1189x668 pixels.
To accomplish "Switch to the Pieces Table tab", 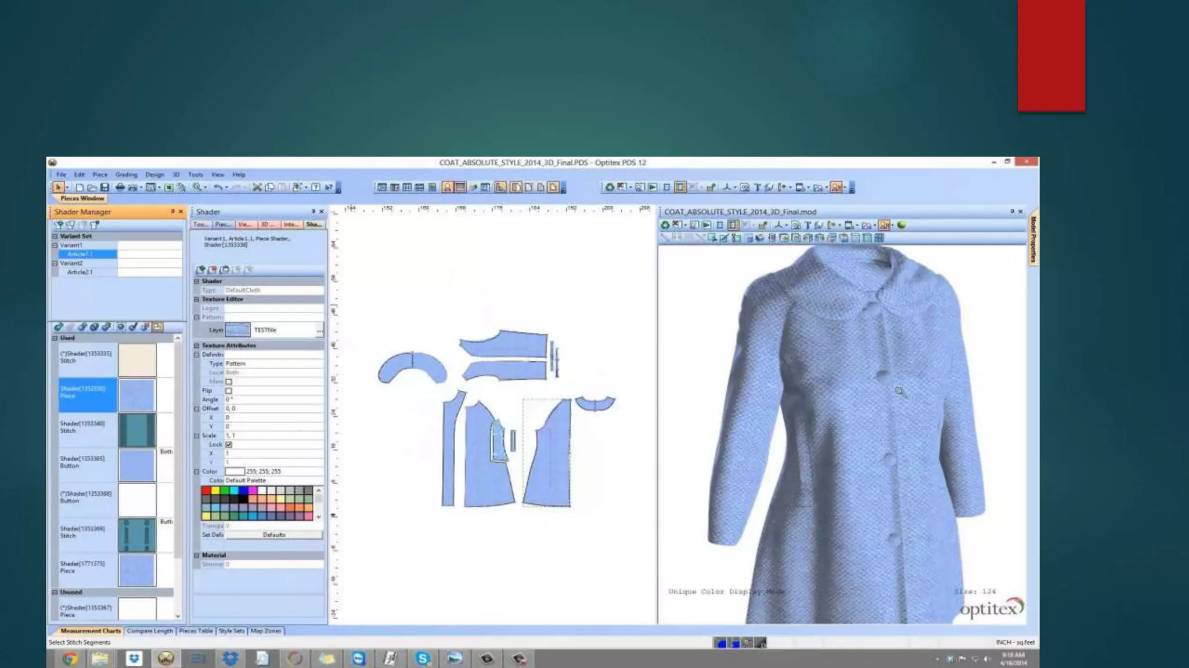I will pos(196,631).
